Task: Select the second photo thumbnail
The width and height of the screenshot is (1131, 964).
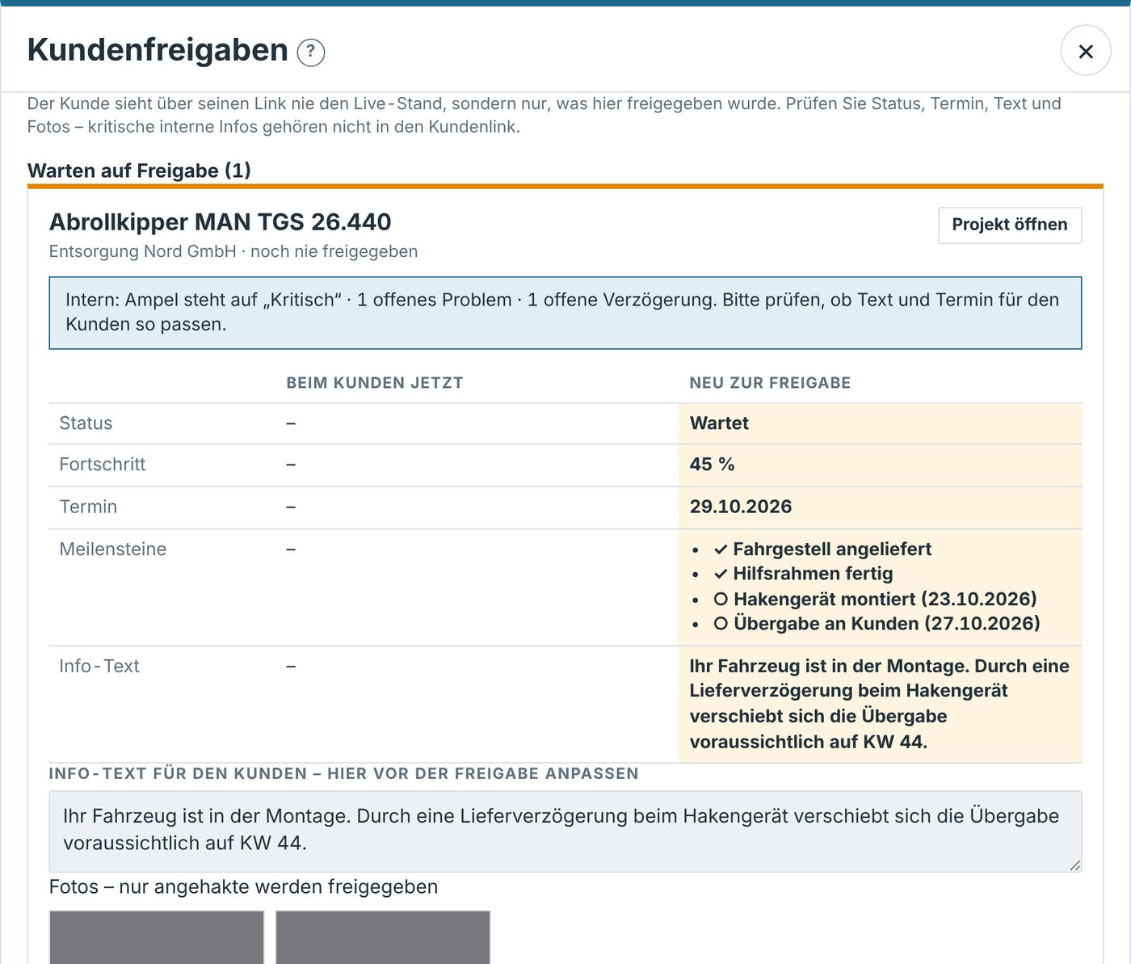Action: (x=383, y=937)
